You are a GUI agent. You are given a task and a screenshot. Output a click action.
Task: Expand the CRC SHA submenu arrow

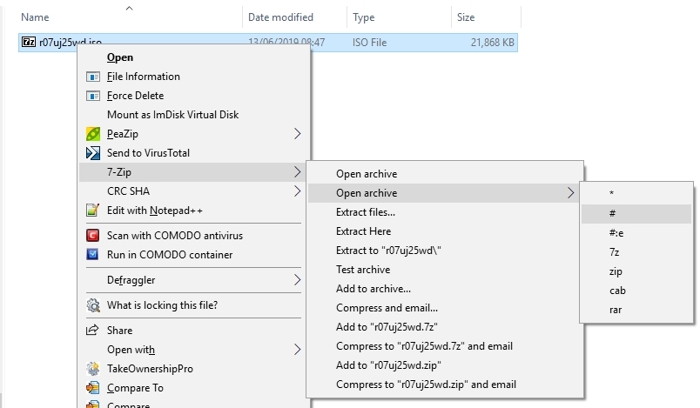point(297,191)
